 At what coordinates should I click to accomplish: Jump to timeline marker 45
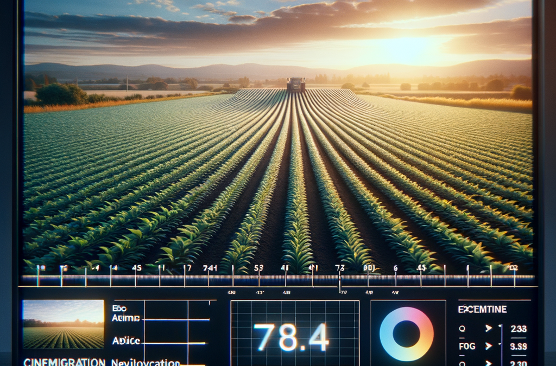(x=136, y=268)
